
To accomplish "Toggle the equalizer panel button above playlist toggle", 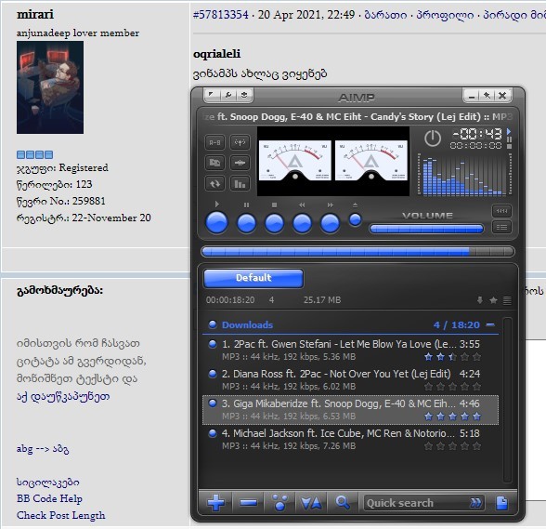I will 501,211.
